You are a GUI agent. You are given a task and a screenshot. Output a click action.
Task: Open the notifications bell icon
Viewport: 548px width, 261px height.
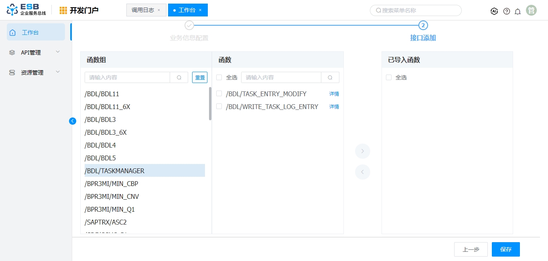point(518,11)
